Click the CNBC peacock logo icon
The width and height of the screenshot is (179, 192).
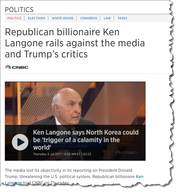click(x=8, y=67)
